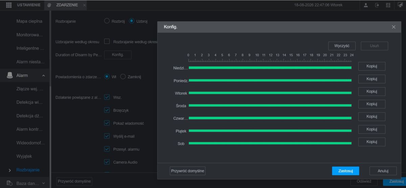Screen dimensions: 406x188
Task: Open Inteligentne item in sidebar
Action: click(30, 48)
